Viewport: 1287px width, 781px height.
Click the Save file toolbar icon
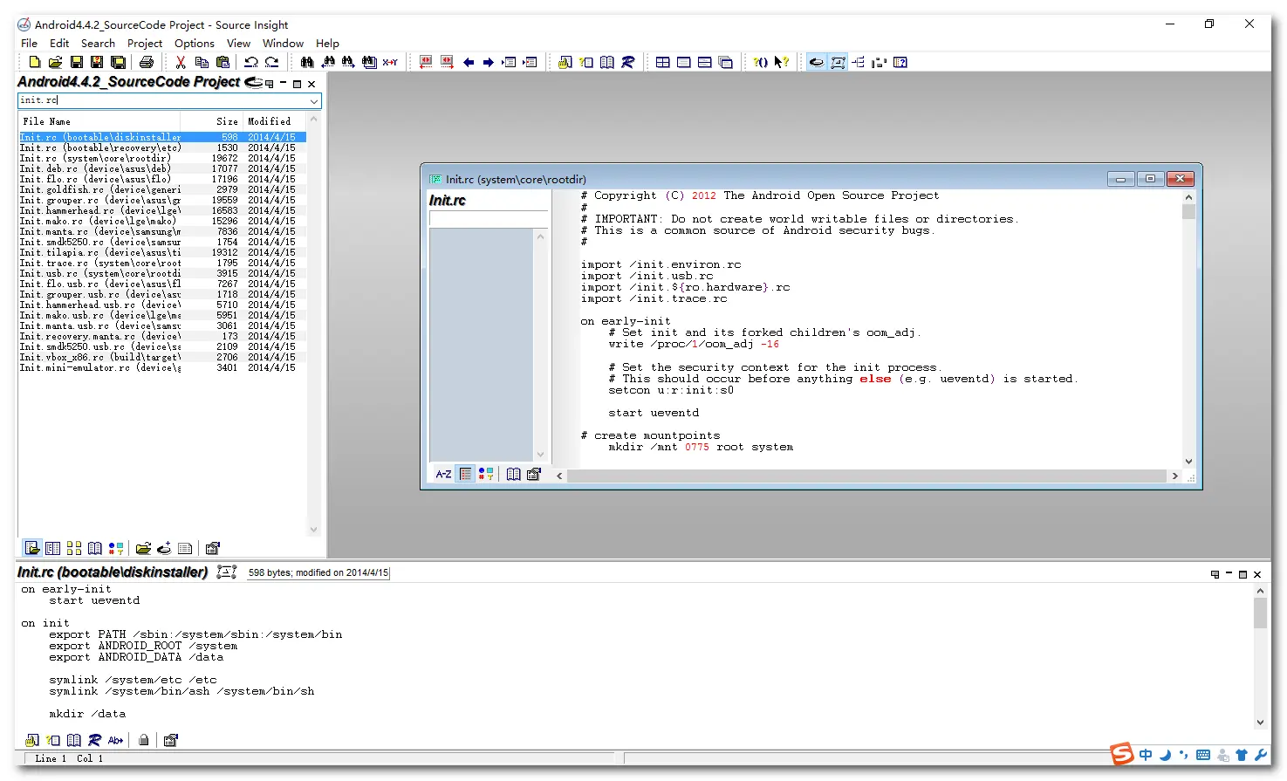click(x=76, y=62)
